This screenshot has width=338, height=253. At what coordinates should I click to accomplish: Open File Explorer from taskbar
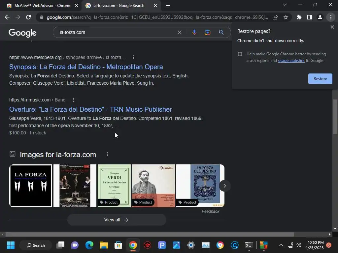(104, 245)
